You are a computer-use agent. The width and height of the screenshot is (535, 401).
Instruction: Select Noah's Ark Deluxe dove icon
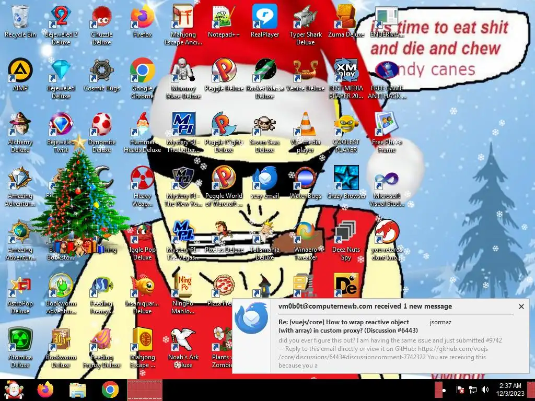point(183,348)
